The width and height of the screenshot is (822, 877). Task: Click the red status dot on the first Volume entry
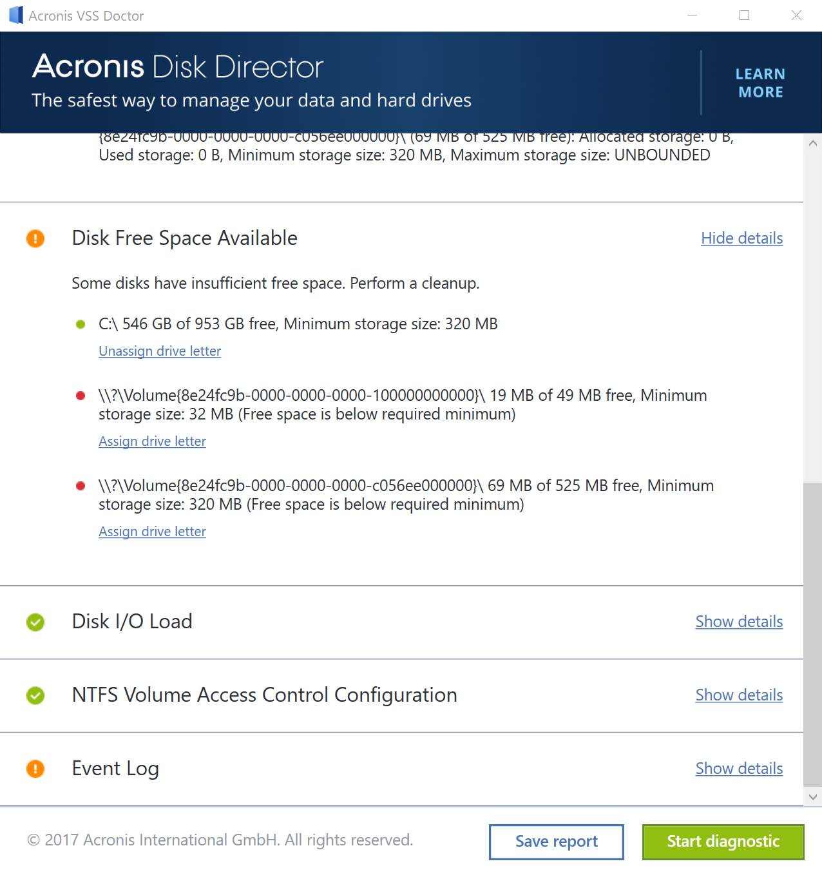80,395
